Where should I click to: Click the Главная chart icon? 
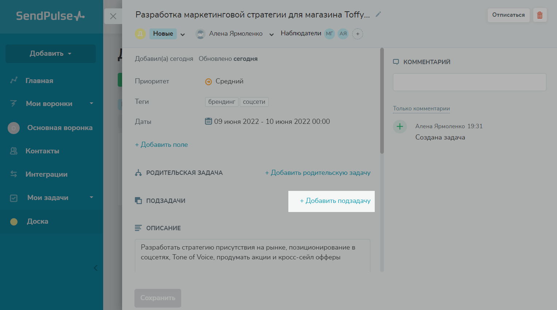tap(14, 80)
